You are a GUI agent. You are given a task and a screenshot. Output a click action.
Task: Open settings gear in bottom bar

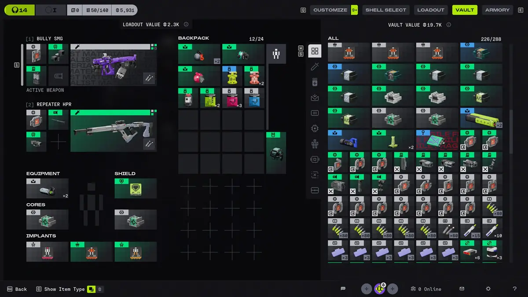pyautogui.click(x=488, y=289)
